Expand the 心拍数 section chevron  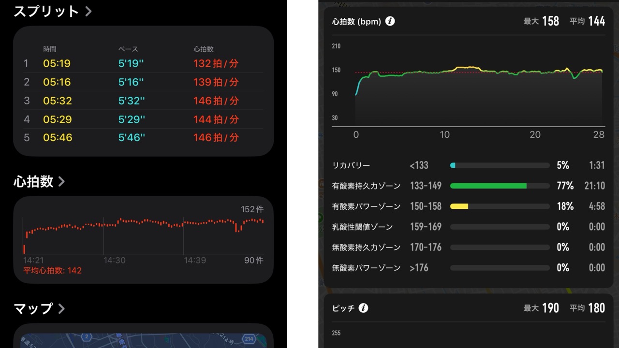point(61,182)
